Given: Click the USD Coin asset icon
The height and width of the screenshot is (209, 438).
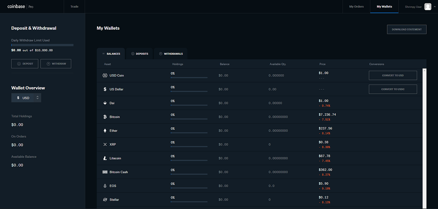Looking at the screenshot, I should pos(105,75).
